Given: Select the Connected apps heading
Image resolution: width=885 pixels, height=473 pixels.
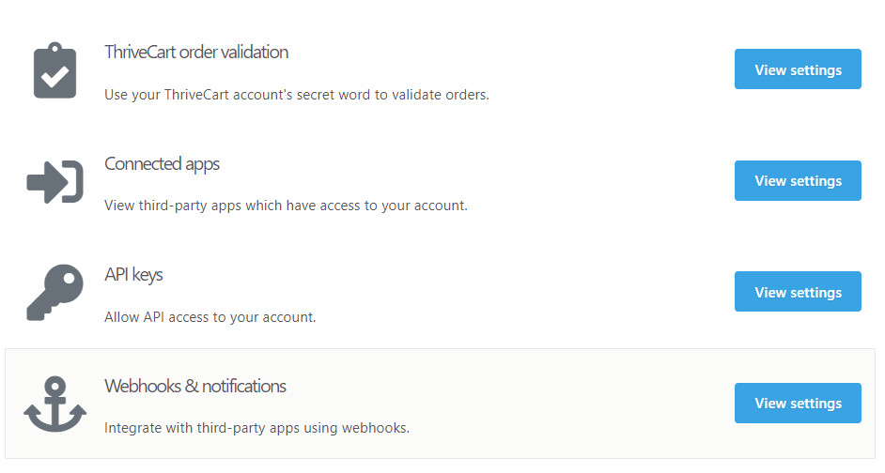Looking at the screenshot, I should [x=162, y=164].
